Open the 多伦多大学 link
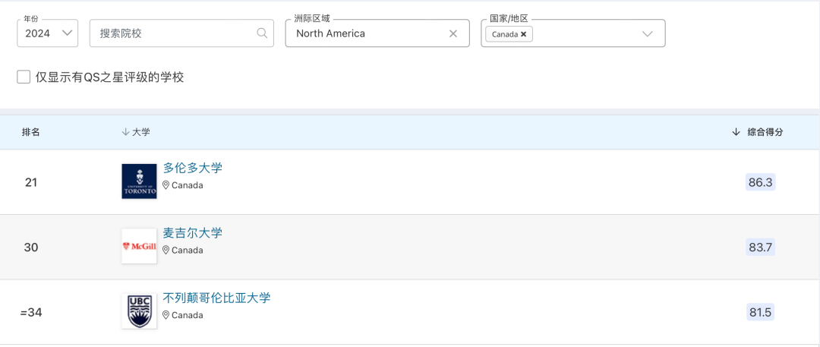Screen dimensions: 820x347 192,168
